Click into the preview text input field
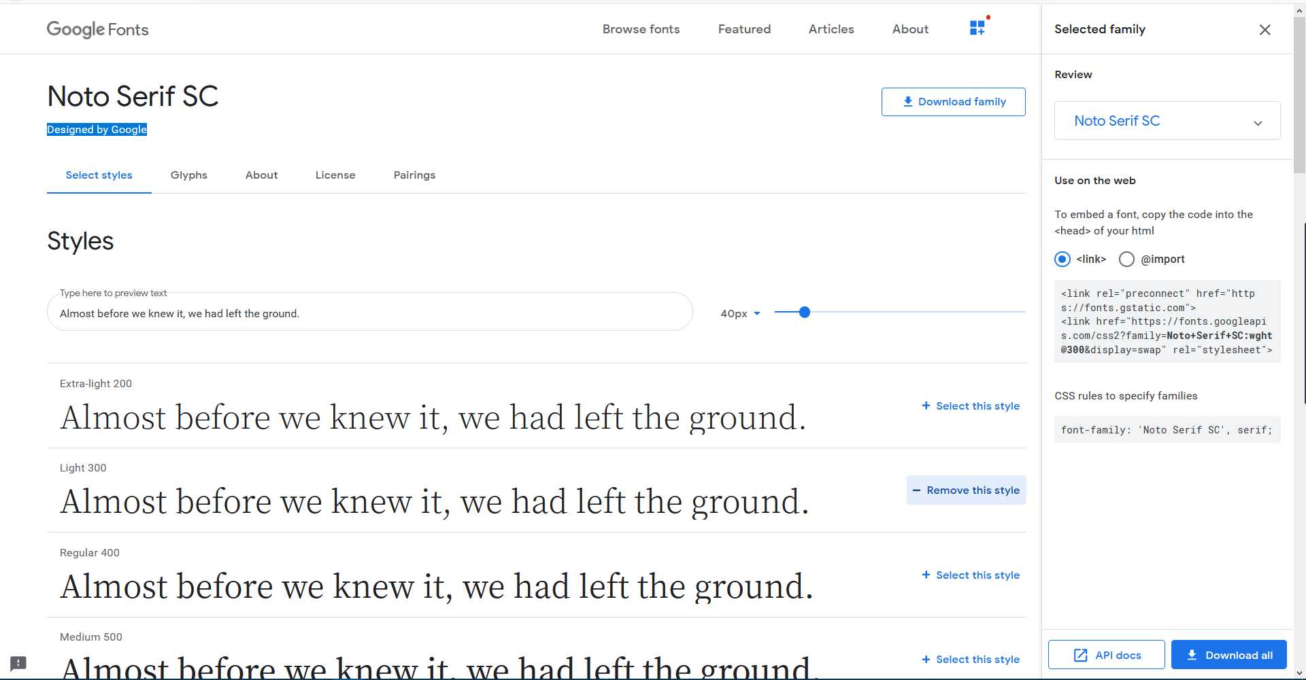The height and width of the screenshot is (680, 1306). tap(370, 313)
